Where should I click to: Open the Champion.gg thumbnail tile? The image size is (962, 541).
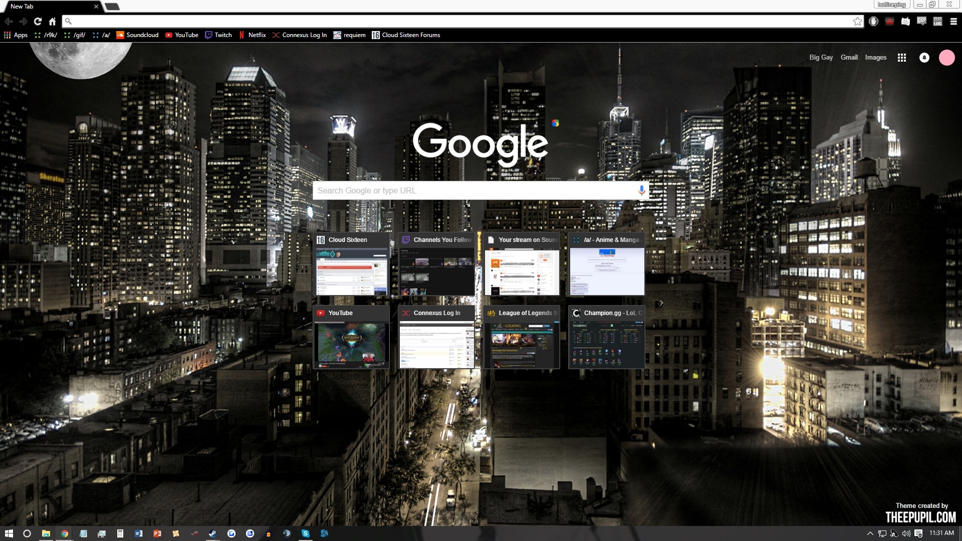(606, 337)
